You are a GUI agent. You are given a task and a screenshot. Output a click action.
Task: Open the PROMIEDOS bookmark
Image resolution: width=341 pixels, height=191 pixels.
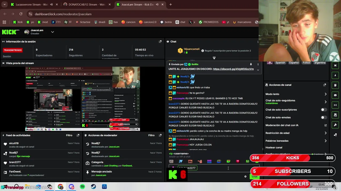(209, 22)
